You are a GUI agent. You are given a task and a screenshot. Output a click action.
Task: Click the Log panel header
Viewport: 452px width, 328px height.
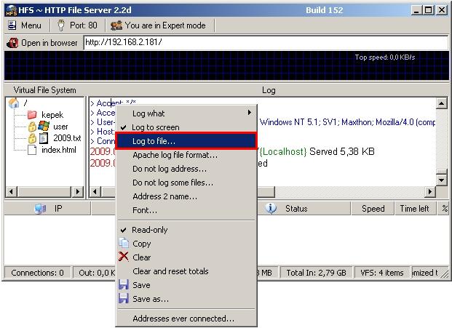point(269,90)
